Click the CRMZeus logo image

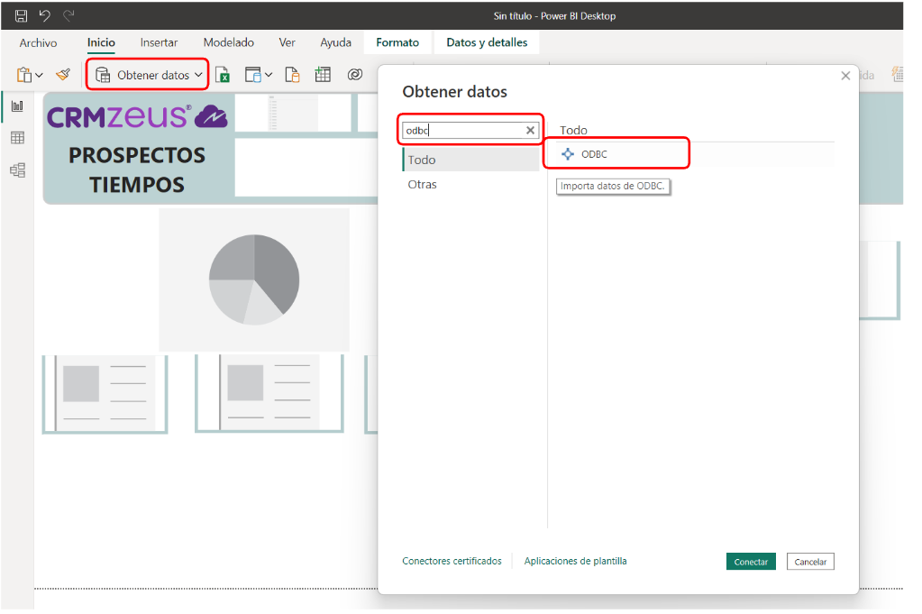click(x=137, y=116)
